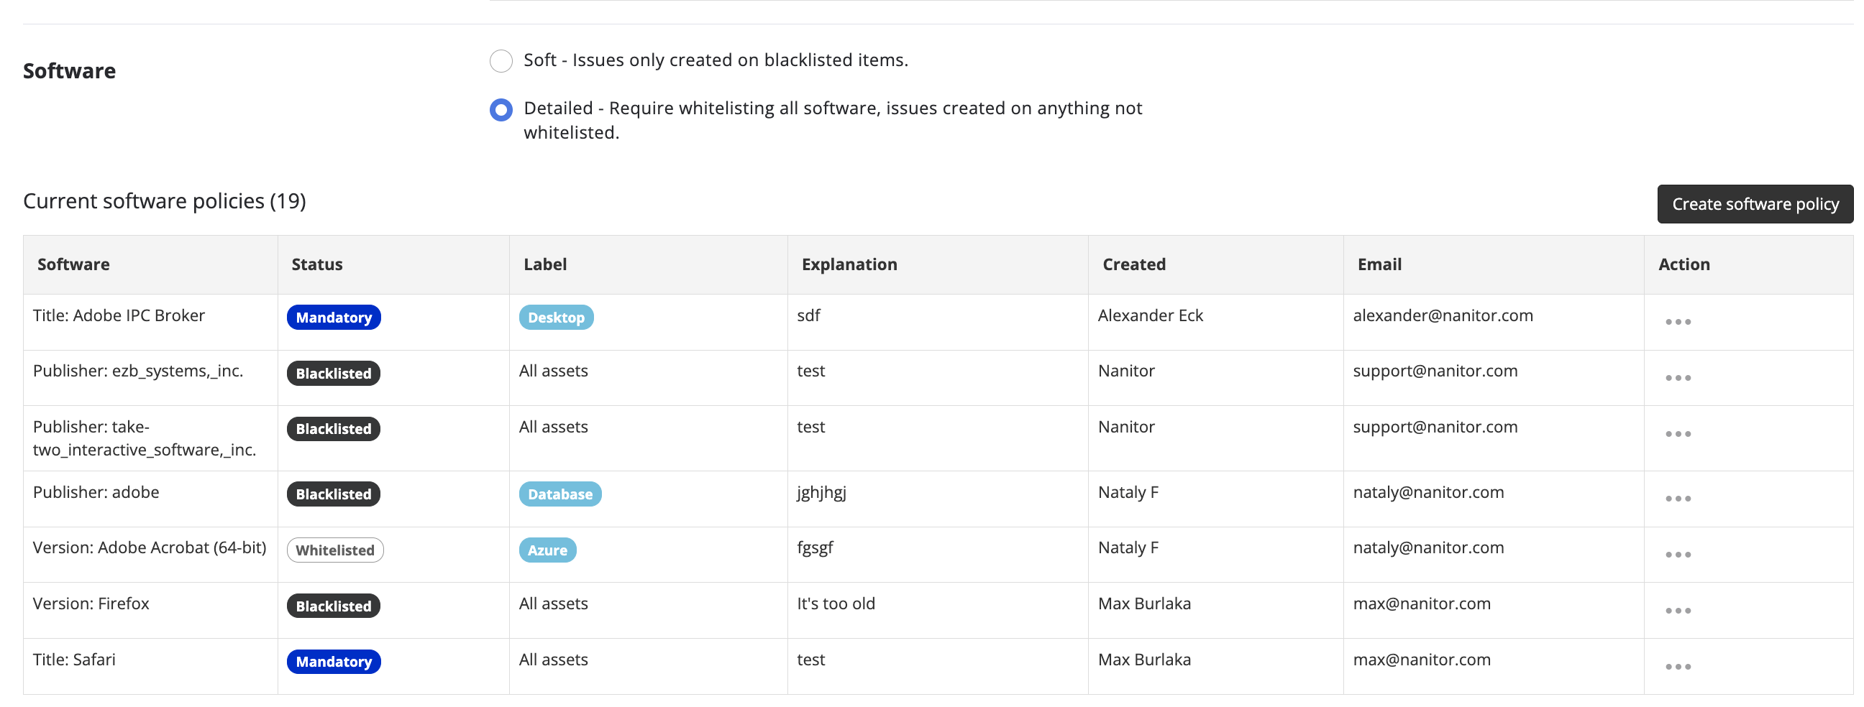Open action menu for Adobe IPC Broker row
The height and width of the screenshot is (707, 1864).
(1677, 322)
